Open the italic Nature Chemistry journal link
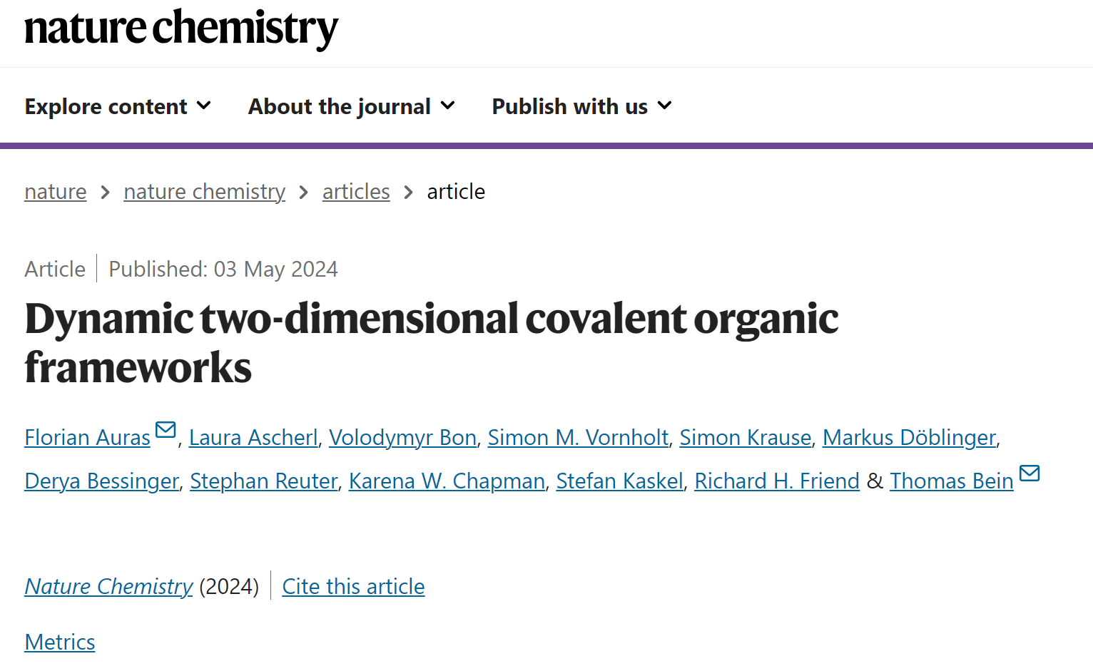This screenshot has width=1093, height=671. [108, 586]
